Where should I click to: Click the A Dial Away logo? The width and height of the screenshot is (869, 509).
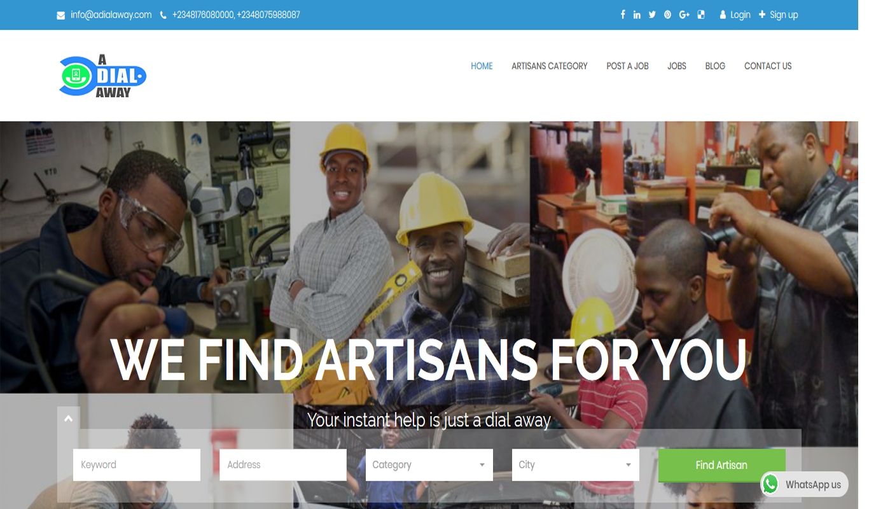tap(103, 76)
